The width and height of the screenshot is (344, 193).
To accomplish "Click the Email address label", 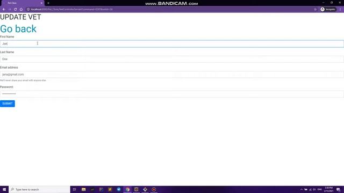I will tap(9, 68).
